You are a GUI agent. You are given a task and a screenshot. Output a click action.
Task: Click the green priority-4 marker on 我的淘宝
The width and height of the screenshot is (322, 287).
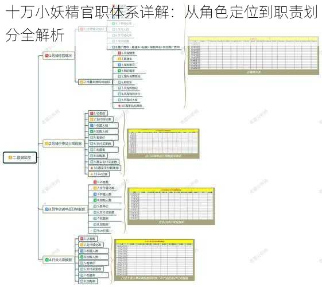point(119,71)
